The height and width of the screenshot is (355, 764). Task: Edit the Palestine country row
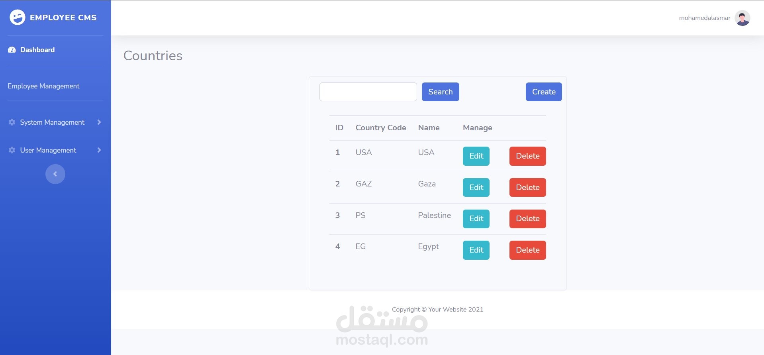coord(476,219)
